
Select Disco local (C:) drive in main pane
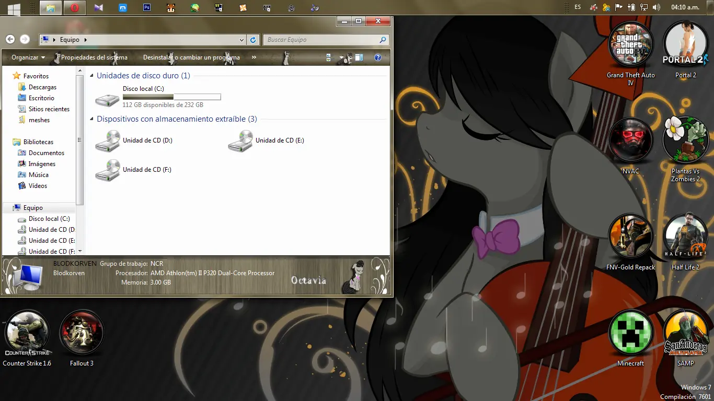tap(158, 97)
